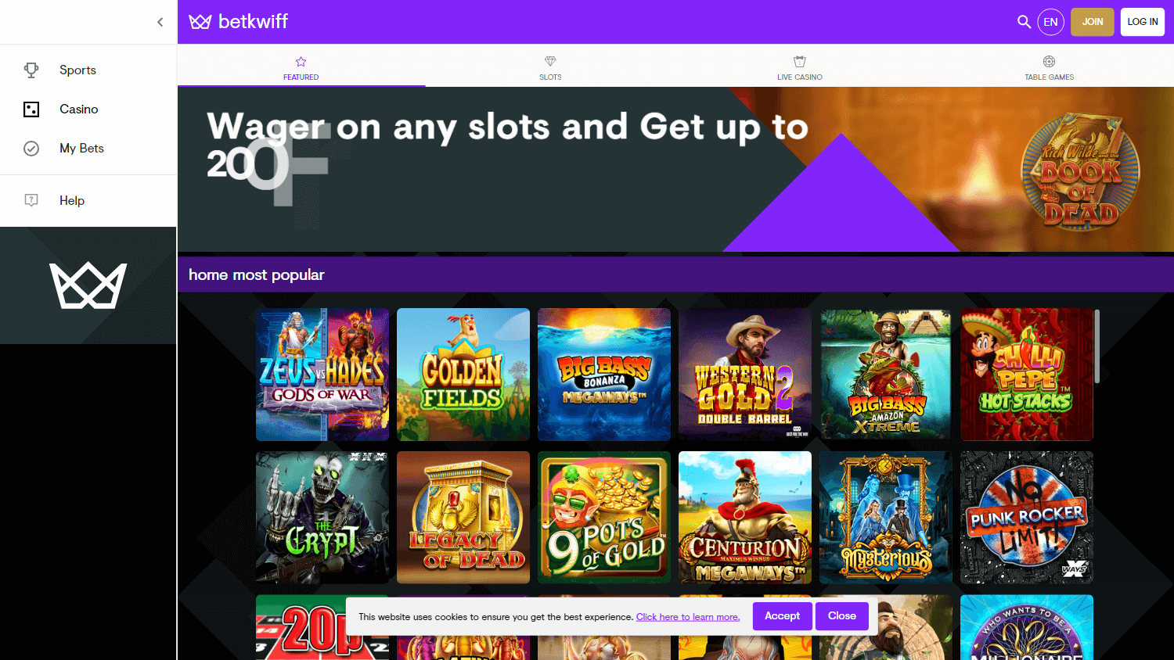
Task: Click the betkwiff crown logo in header
Action: click(200, 22)
